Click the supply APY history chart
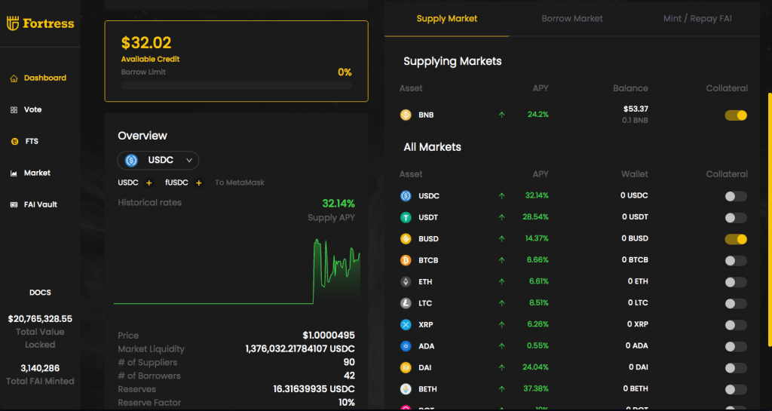The height and width of the screenshot is (411, 772). [237, 271]
